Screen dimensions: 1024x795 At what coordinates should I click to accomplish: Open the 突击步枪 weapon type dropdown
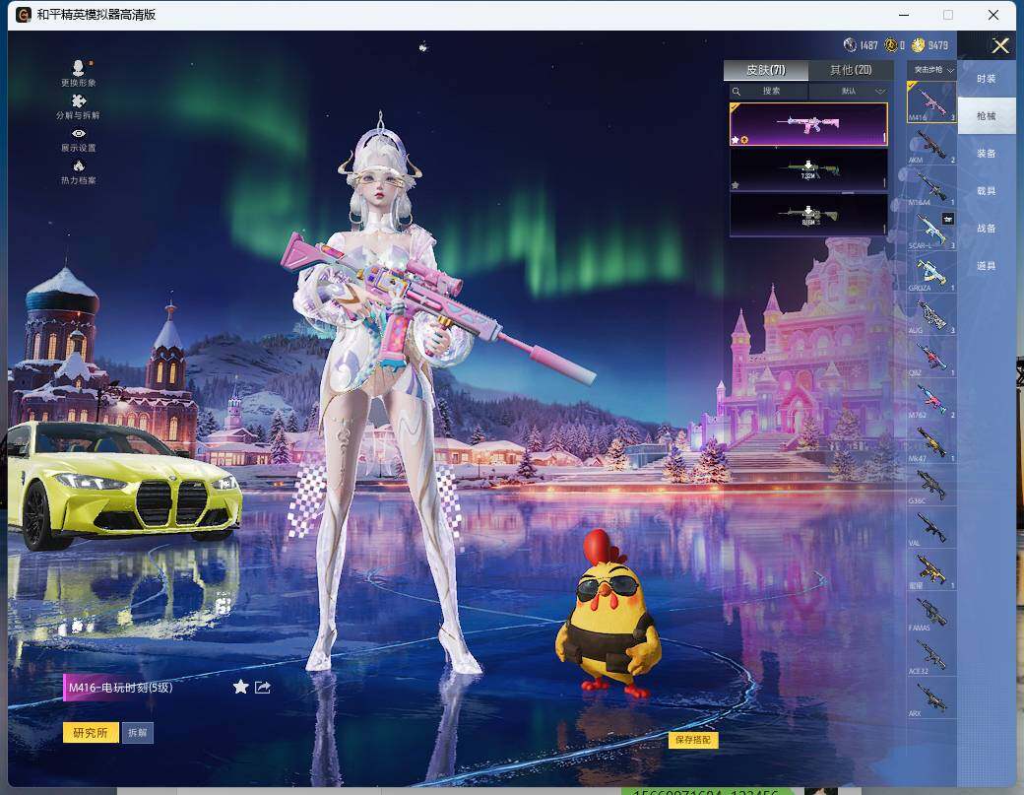pos(931,69)
